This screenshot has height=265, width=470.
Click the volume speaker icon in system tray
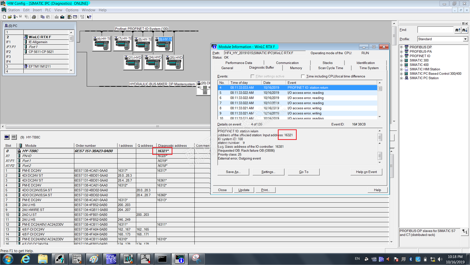tap(440, 260)
